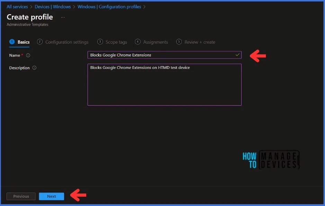Click the info icon next to Name
Viewport: 325px width, 206px height.
tap(28, 55)
